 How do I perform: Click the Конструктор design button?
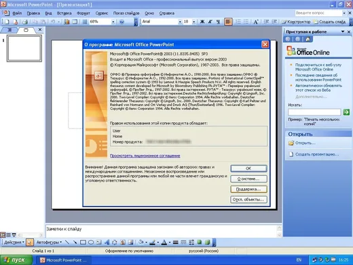(x=296, y=22)
